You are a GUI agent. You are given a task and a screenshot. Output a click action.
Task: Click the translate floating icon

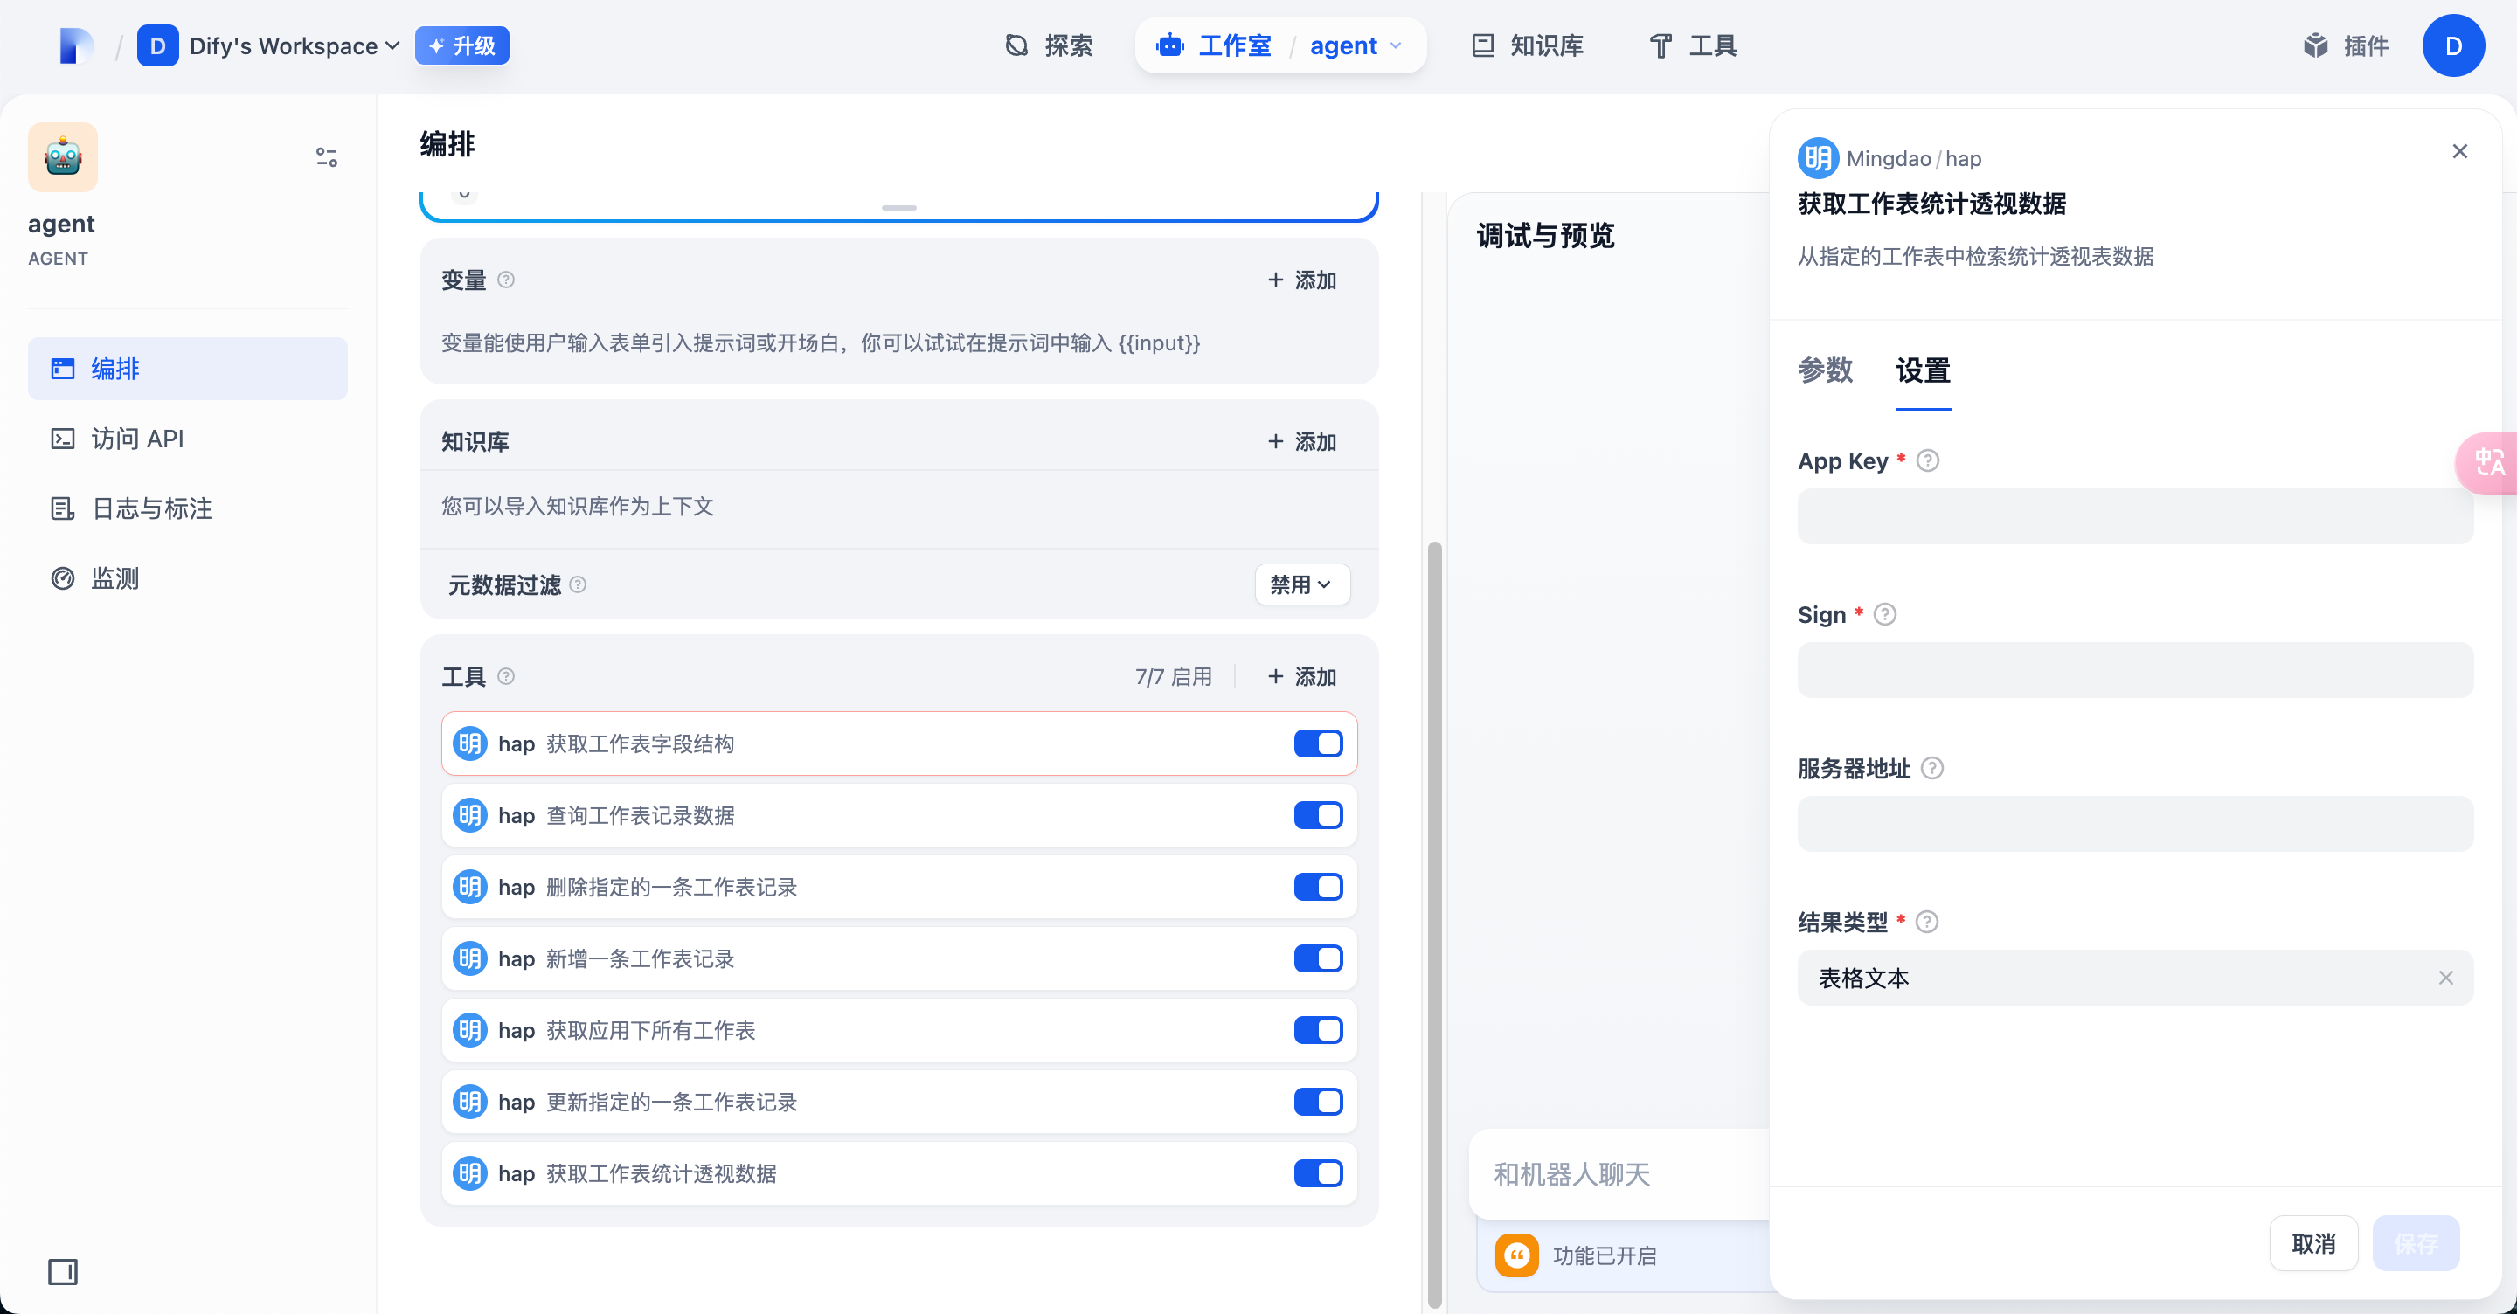click(x=2489, y=462)
